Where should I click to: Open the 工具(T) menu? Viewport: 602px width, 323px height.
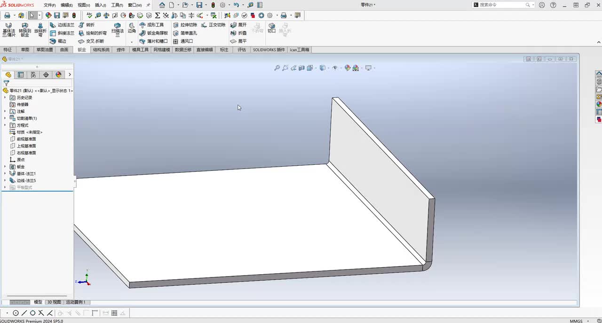point(117,5)
